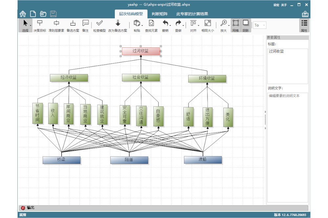
Task: Open a file with the folder icon
Action: tap(43, 14)
